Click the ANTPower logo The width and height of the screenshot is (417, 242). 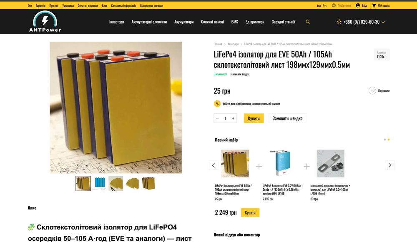pos(45,21)
